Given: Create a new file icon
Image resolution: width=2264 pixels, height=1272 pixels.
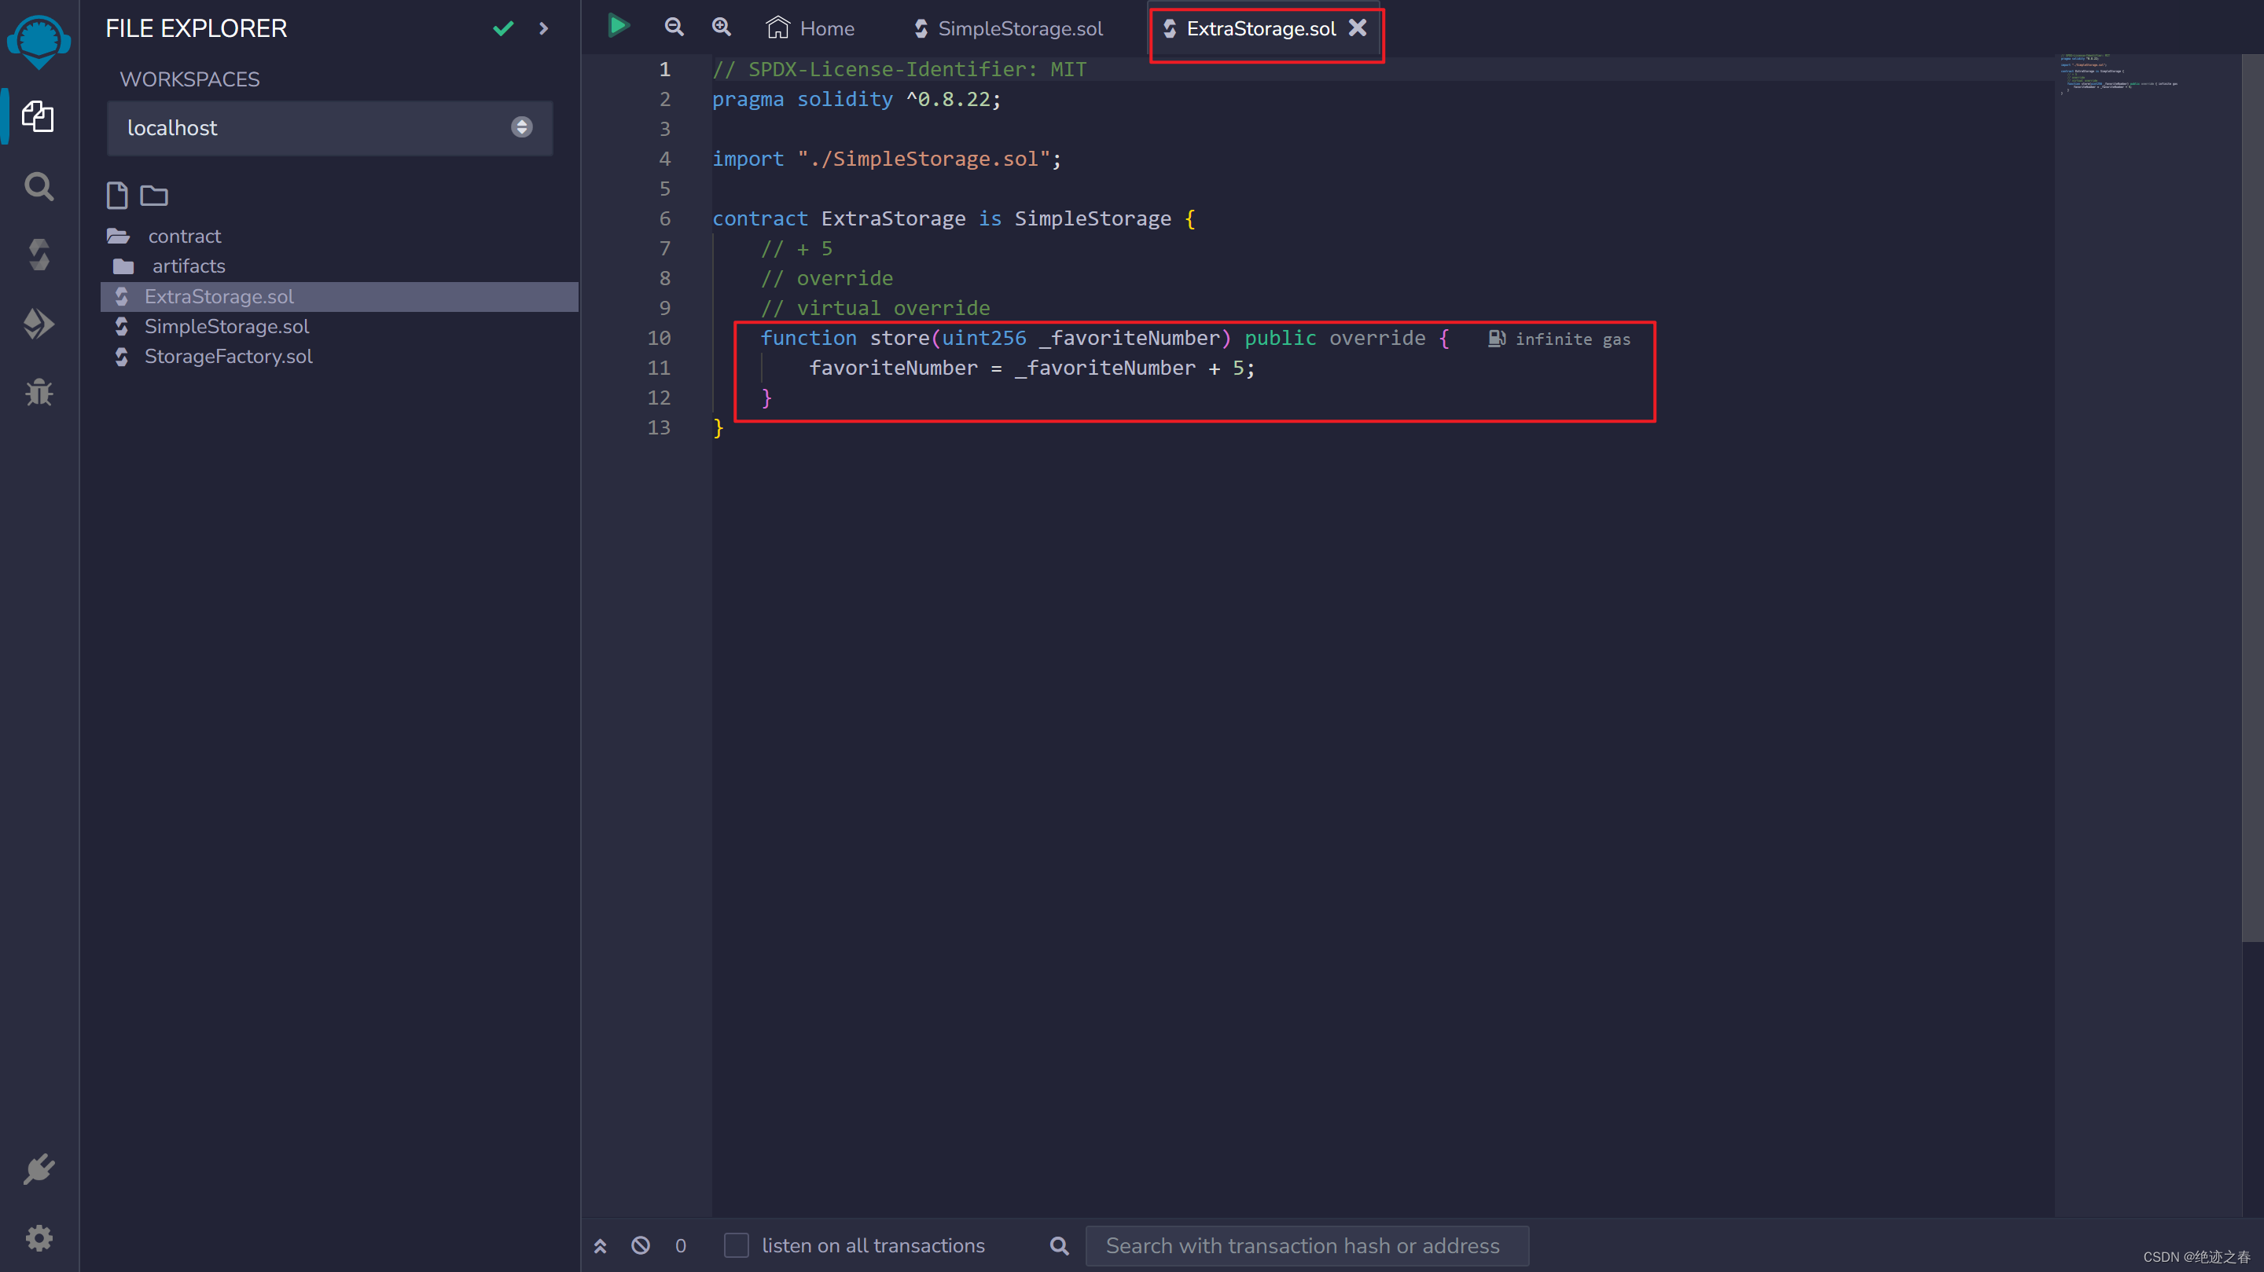Looking at the screenshot, I should [x=117, y=195].
